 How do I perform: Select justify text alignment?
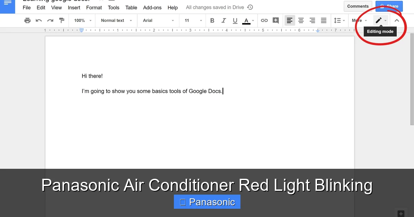click(x=324, y=21)
